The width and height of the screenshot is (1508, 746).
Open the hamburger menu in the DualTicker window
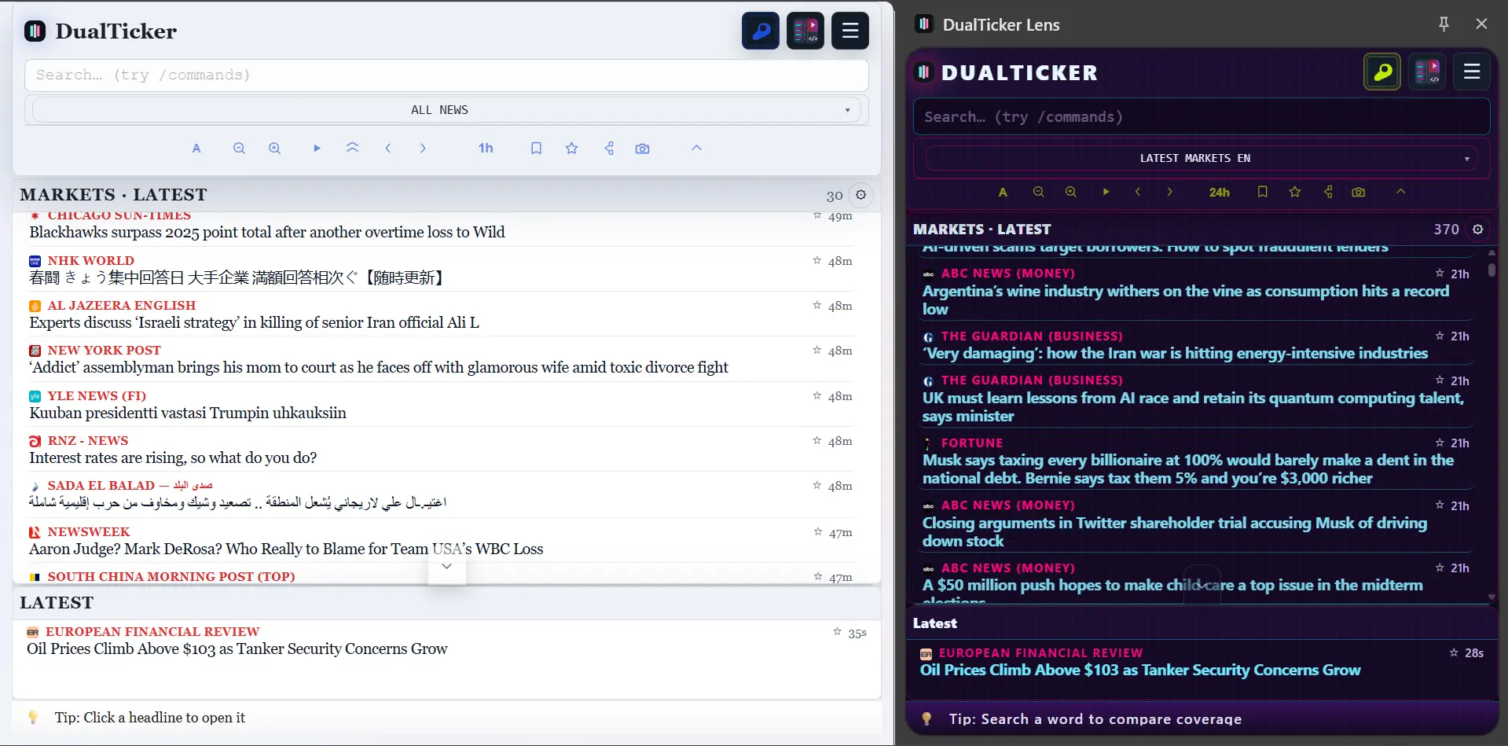tap(849, 31)
